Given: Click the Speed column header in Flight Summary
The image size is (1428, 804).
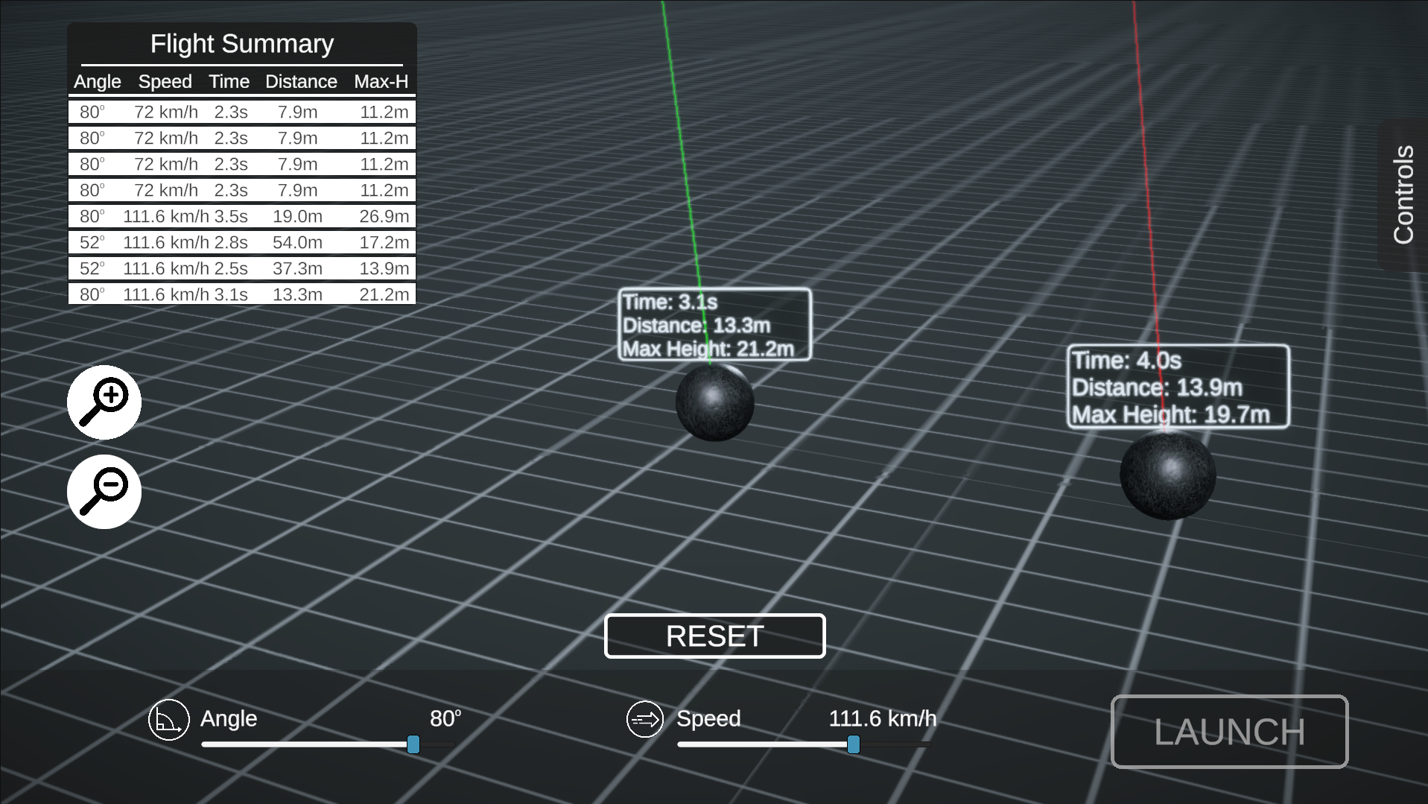Looking at the screenshot, I should (x=165, y=81).
